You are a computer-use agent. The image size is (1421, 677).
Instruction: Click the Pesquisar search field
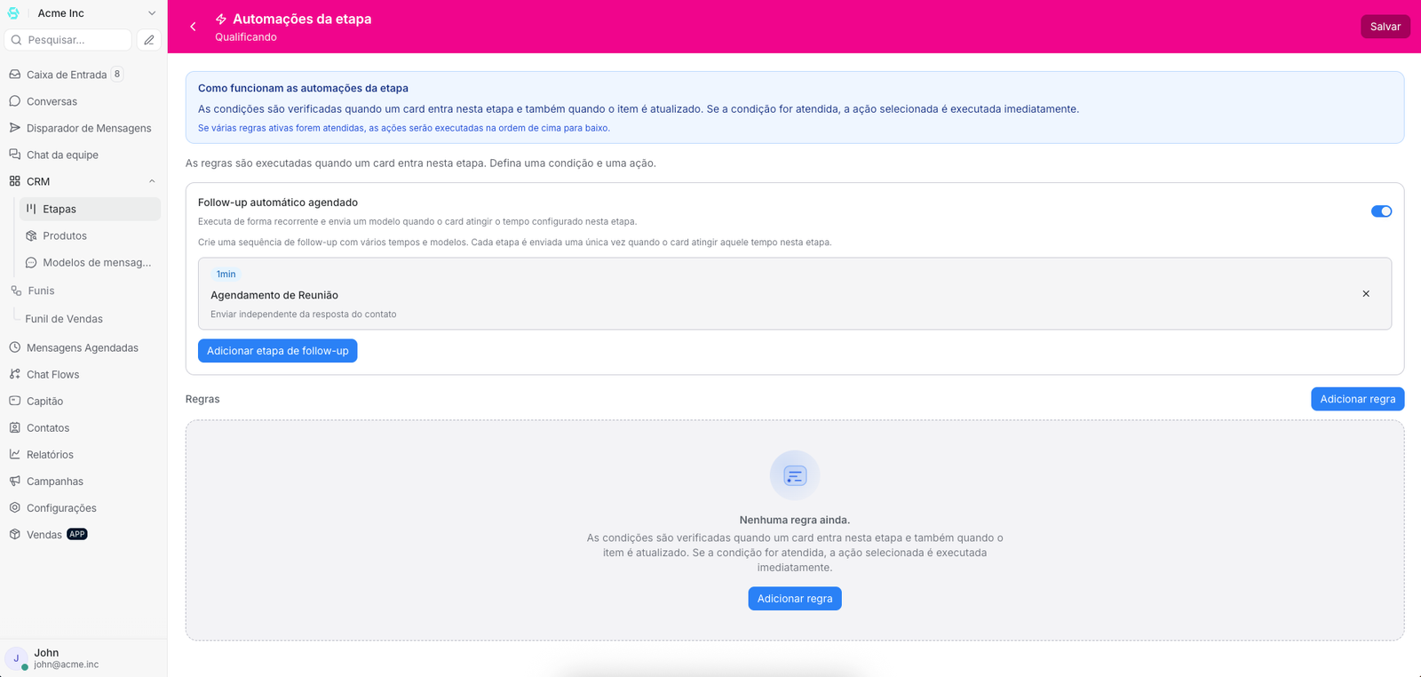pos(68,40)
